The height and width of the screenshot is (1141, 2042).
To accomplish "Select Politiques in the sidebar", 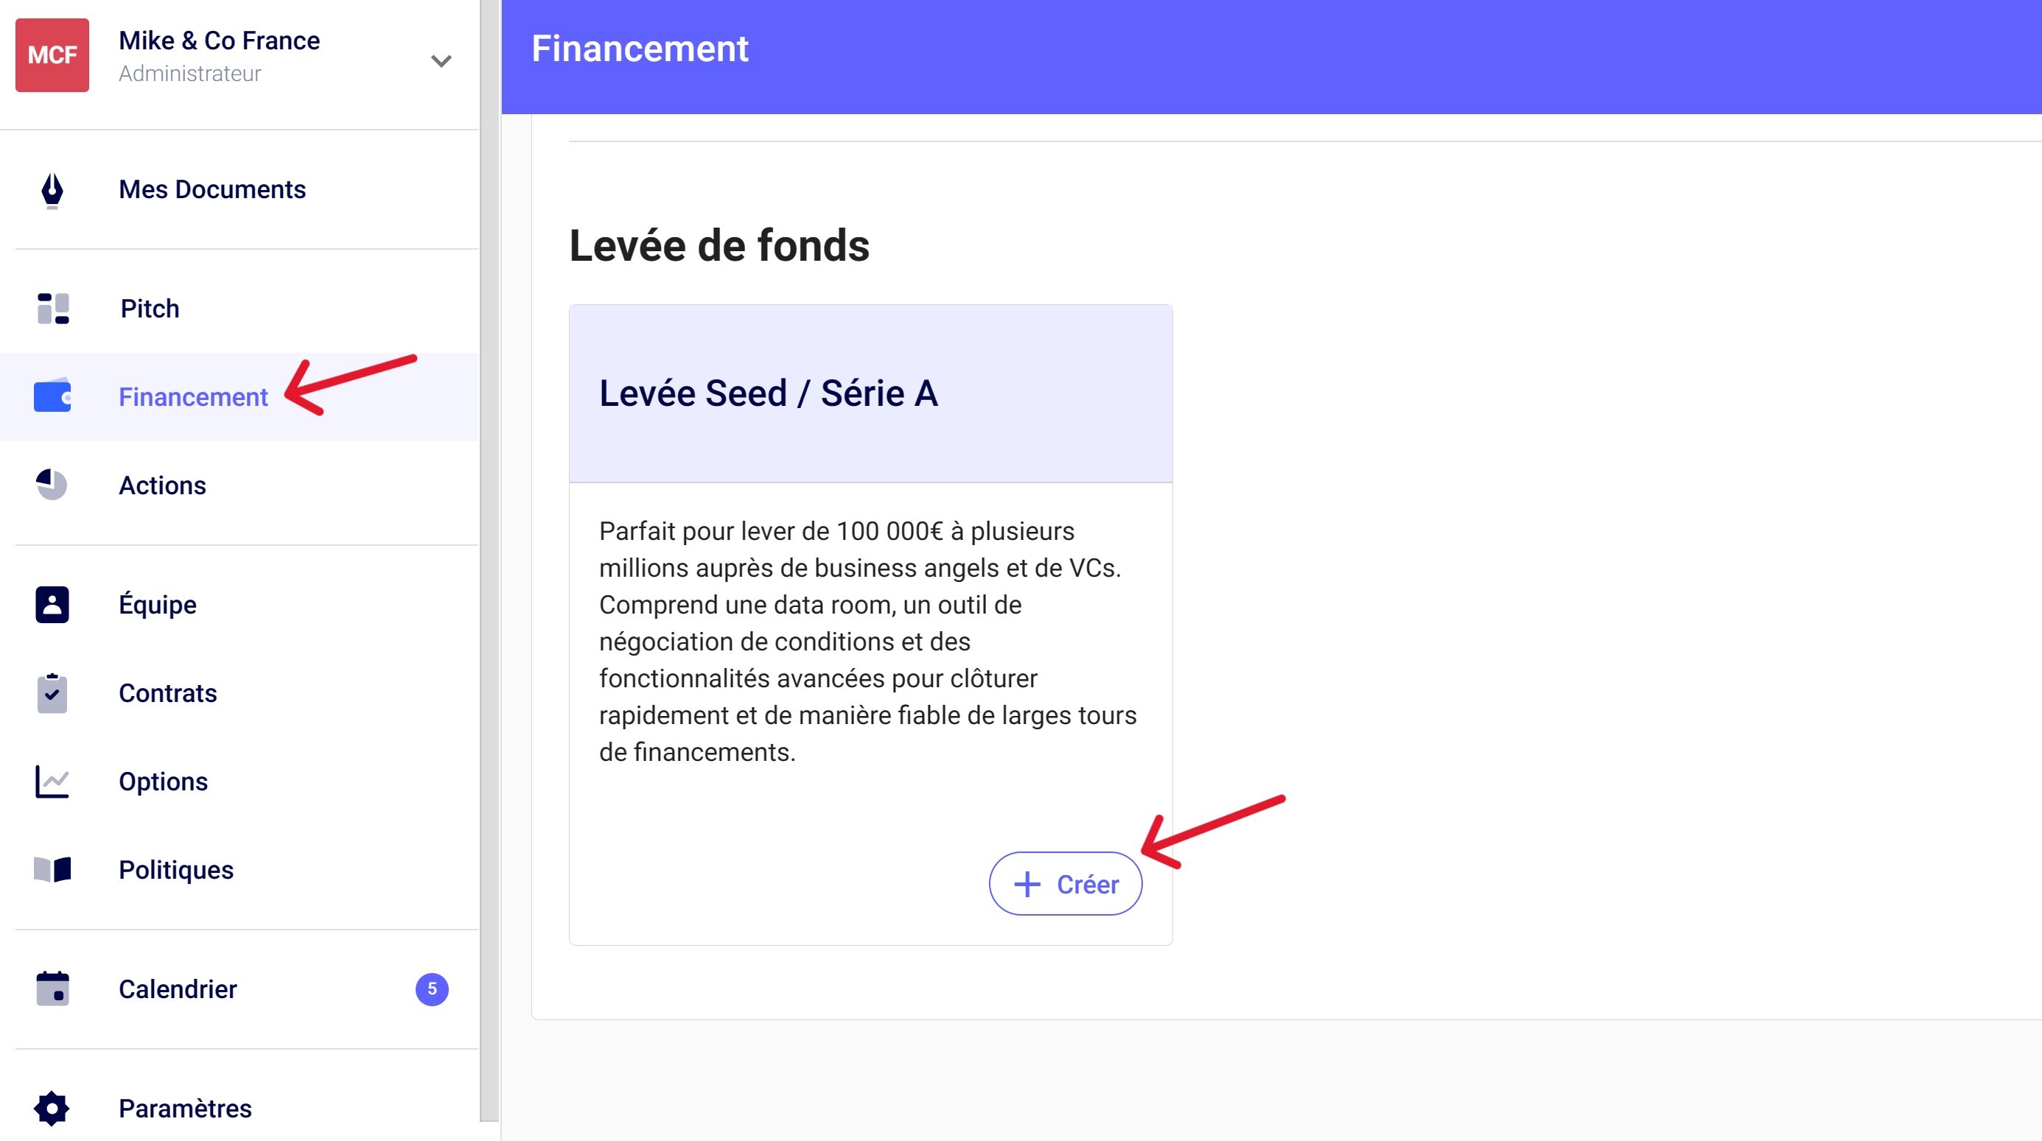I will click(x=176, y=869).
